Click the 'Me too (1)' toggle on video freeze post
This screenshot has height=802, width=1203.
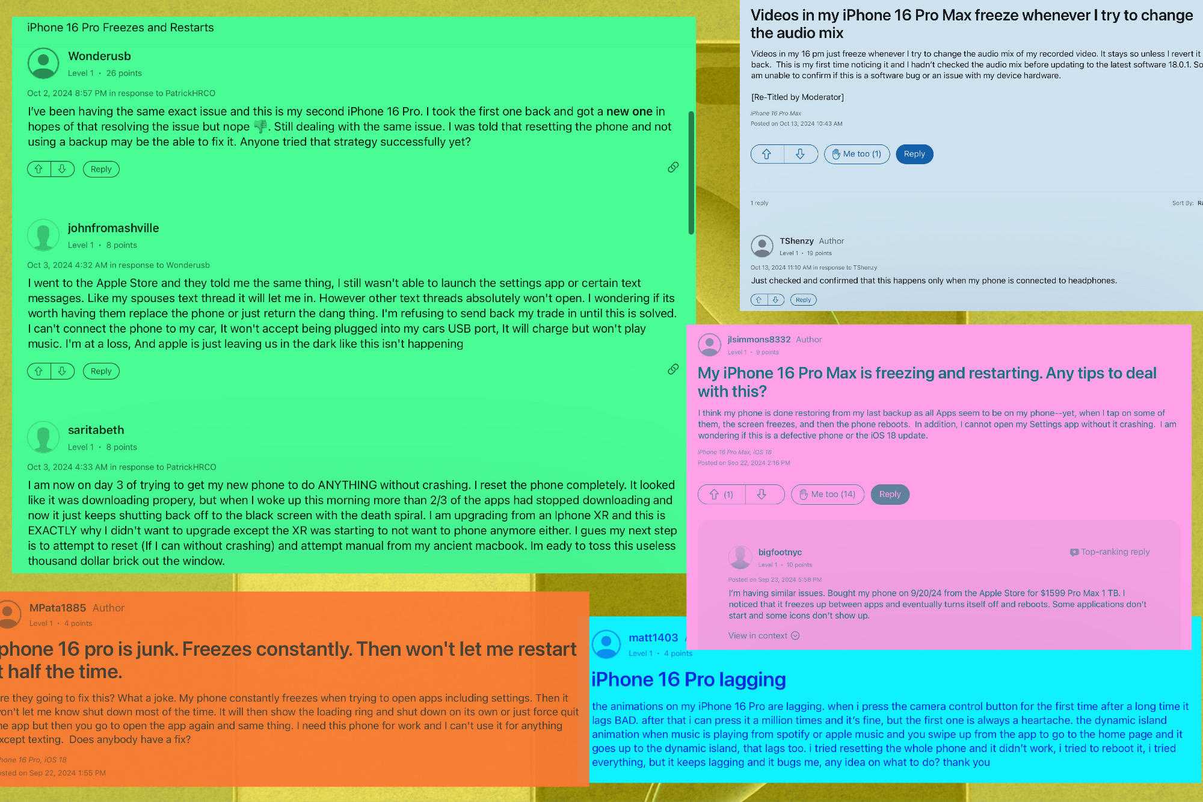(855, 154)
